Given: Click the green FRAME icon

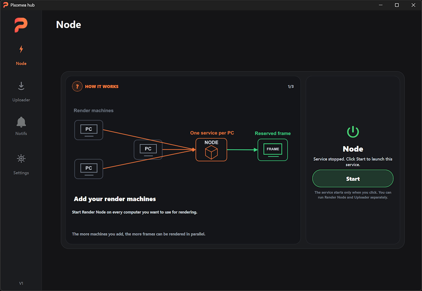Looking at the screenshot, I should coord(273,150).
